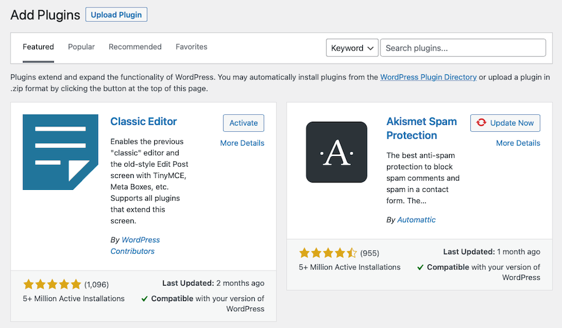Activate the Classic Editor plugin

coord(244,123)
